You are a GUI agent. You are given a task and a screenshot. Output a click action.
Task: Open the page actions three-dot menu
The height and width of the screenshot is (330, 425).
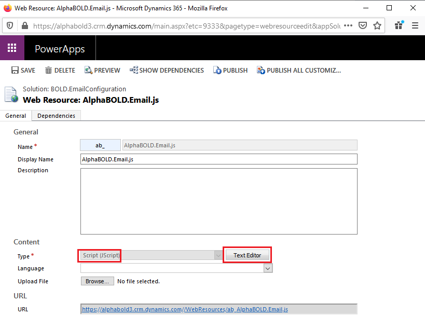coord(348,26)
